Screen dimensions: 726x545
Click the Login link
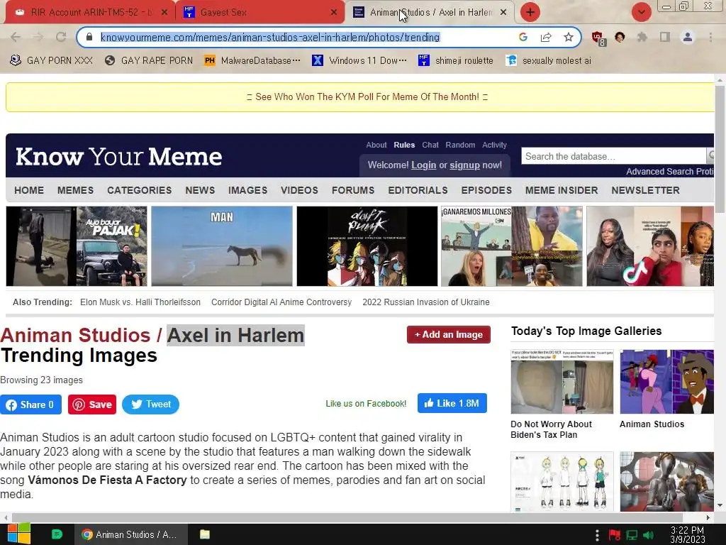(424, 165)
